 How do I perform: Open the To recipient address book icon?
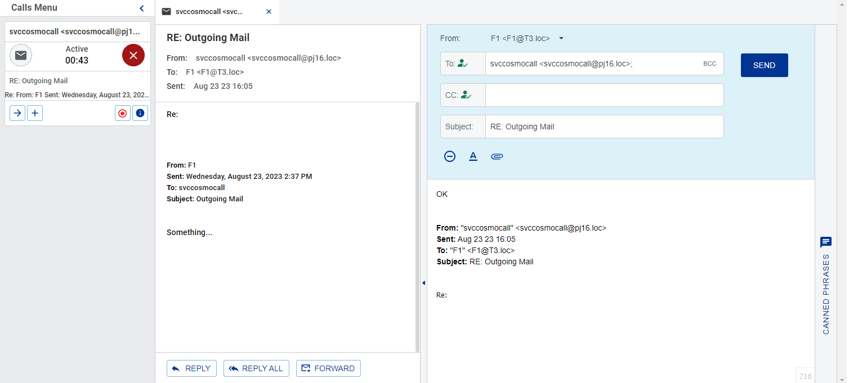(463, 63)
